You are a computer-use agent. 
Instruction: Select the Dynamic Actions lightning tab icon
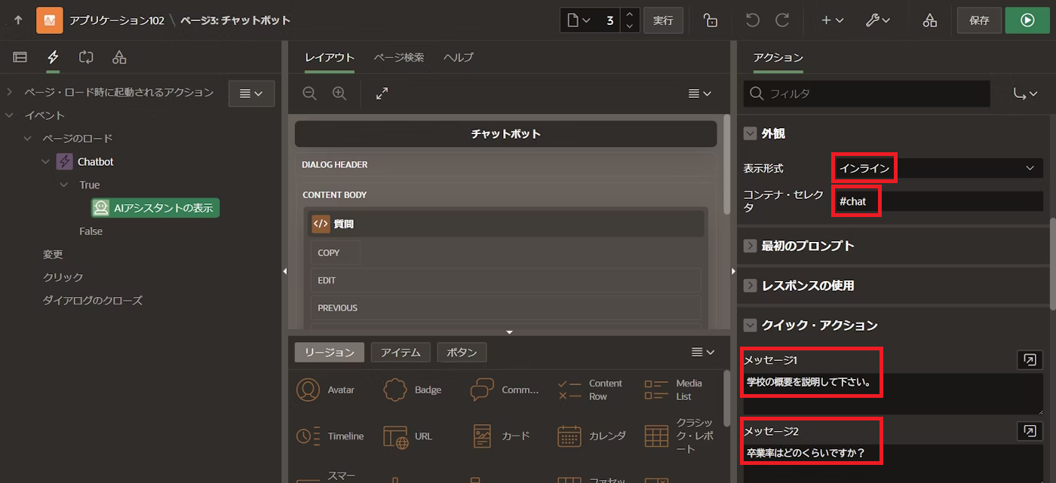[x=52, y=57]
